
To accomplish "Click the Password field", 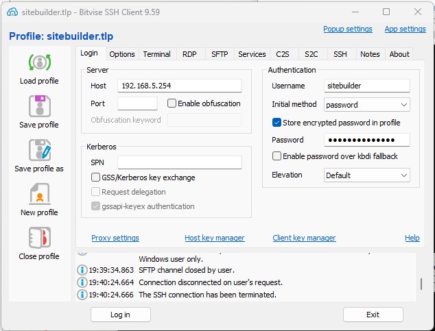I will (367, 140).
